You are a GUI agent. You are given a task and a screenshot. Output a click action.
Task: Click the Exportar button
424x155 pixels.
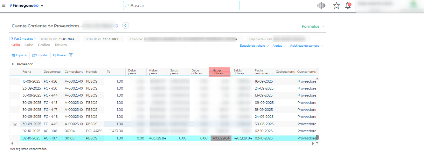40,55
